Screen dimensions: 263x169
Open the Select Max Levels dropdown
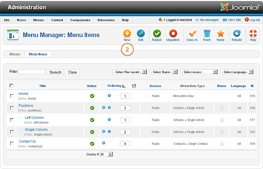click(130, 72)
